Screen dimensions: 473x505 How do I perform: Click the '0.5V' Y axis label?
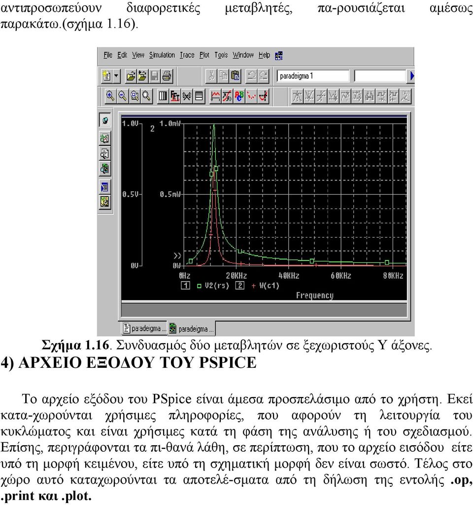130,194
